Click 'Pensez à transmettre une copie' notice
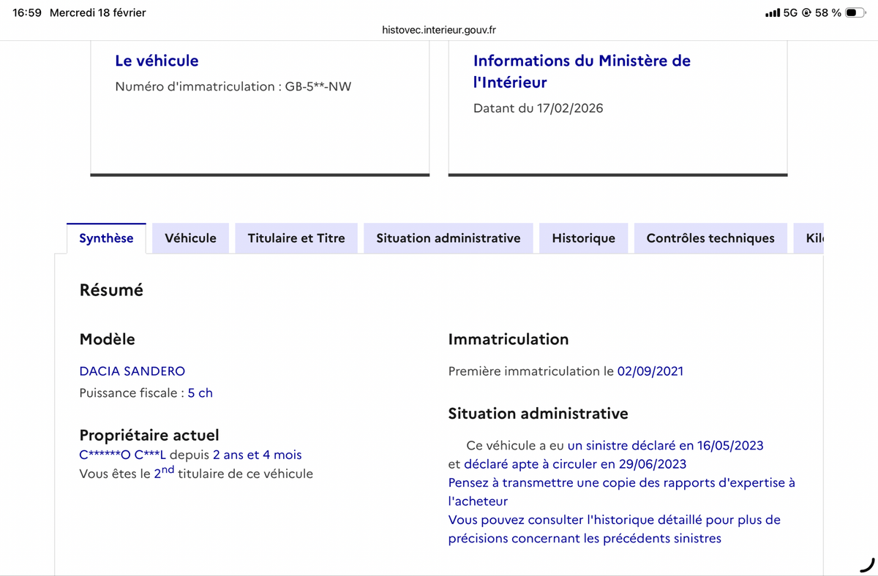 click(621, 492)
